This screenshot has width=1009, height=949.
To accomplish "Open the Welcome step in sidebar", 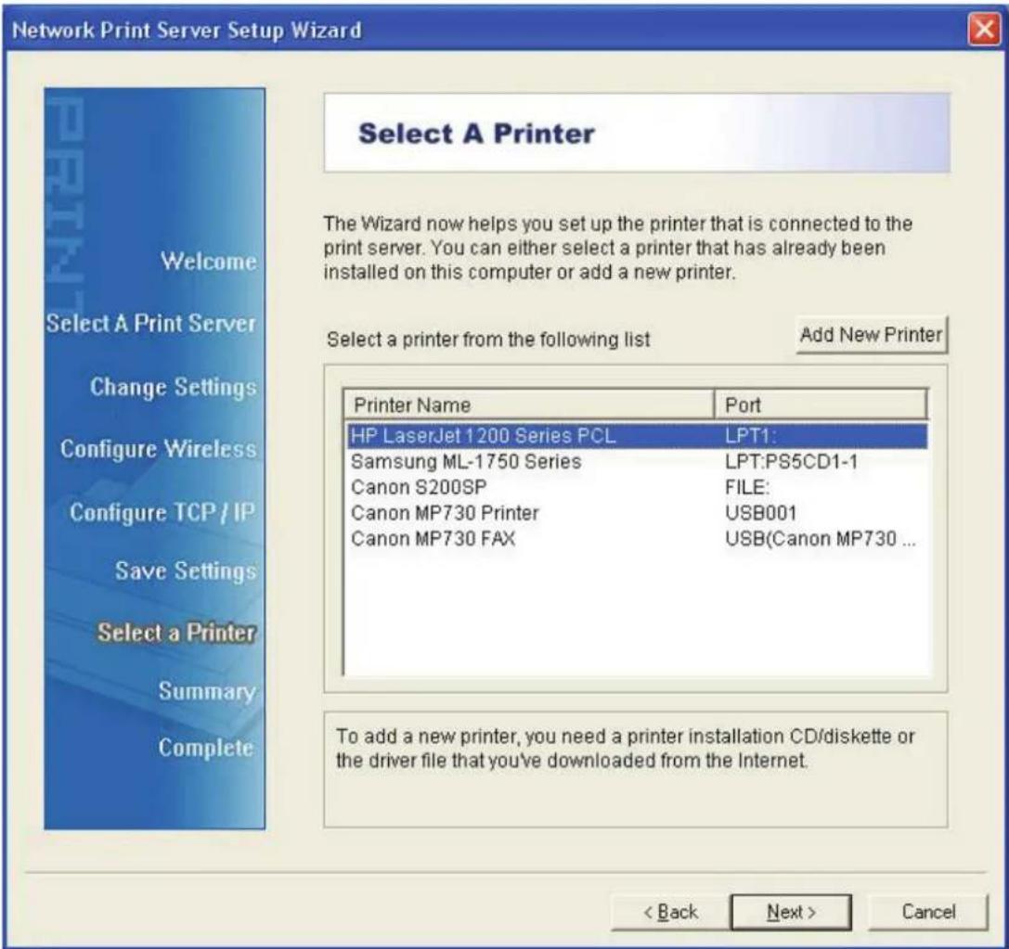I will point(209,261).
